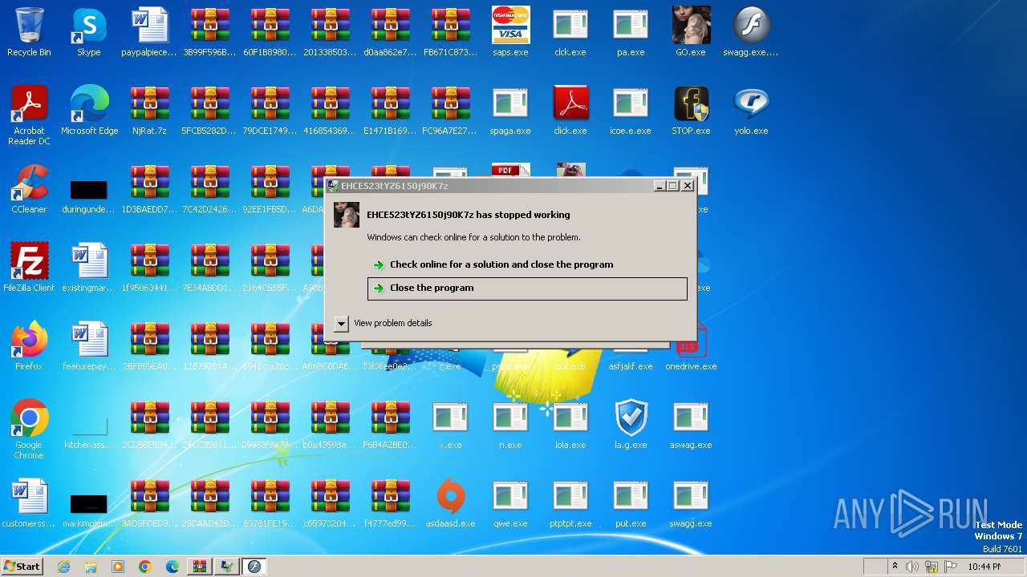Select the clck.exe file

(x=570, y=32)
